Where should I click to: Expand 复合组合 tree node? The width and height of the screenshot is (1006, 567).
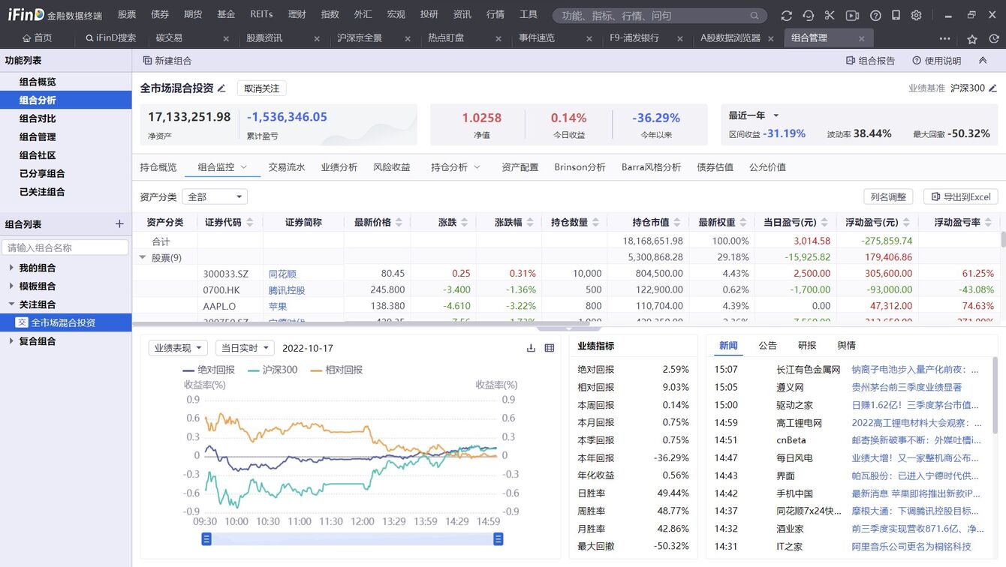pyautogui.click(x=11, y=341)
